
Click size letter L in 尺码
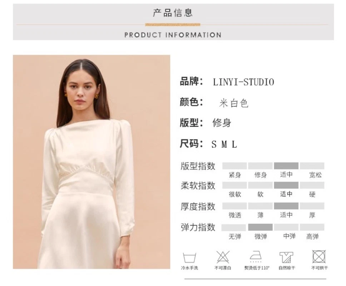coord(234,144)
